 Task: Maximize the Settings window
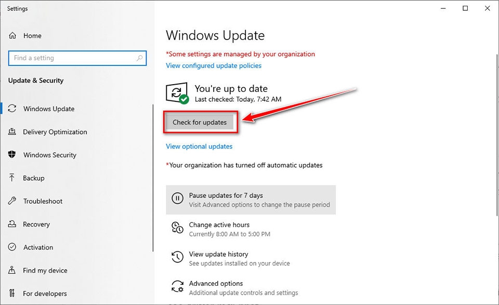(465, 8)
